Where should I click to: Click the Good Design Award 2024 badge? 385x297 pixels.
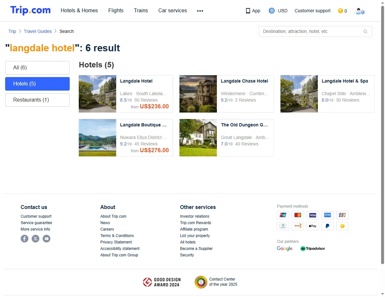tap(162, 282)
